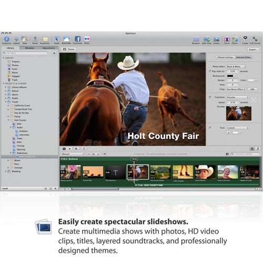This screenshot has height=263, width=263.
Task: Switch to the Library tab
Action: (10, 48)
